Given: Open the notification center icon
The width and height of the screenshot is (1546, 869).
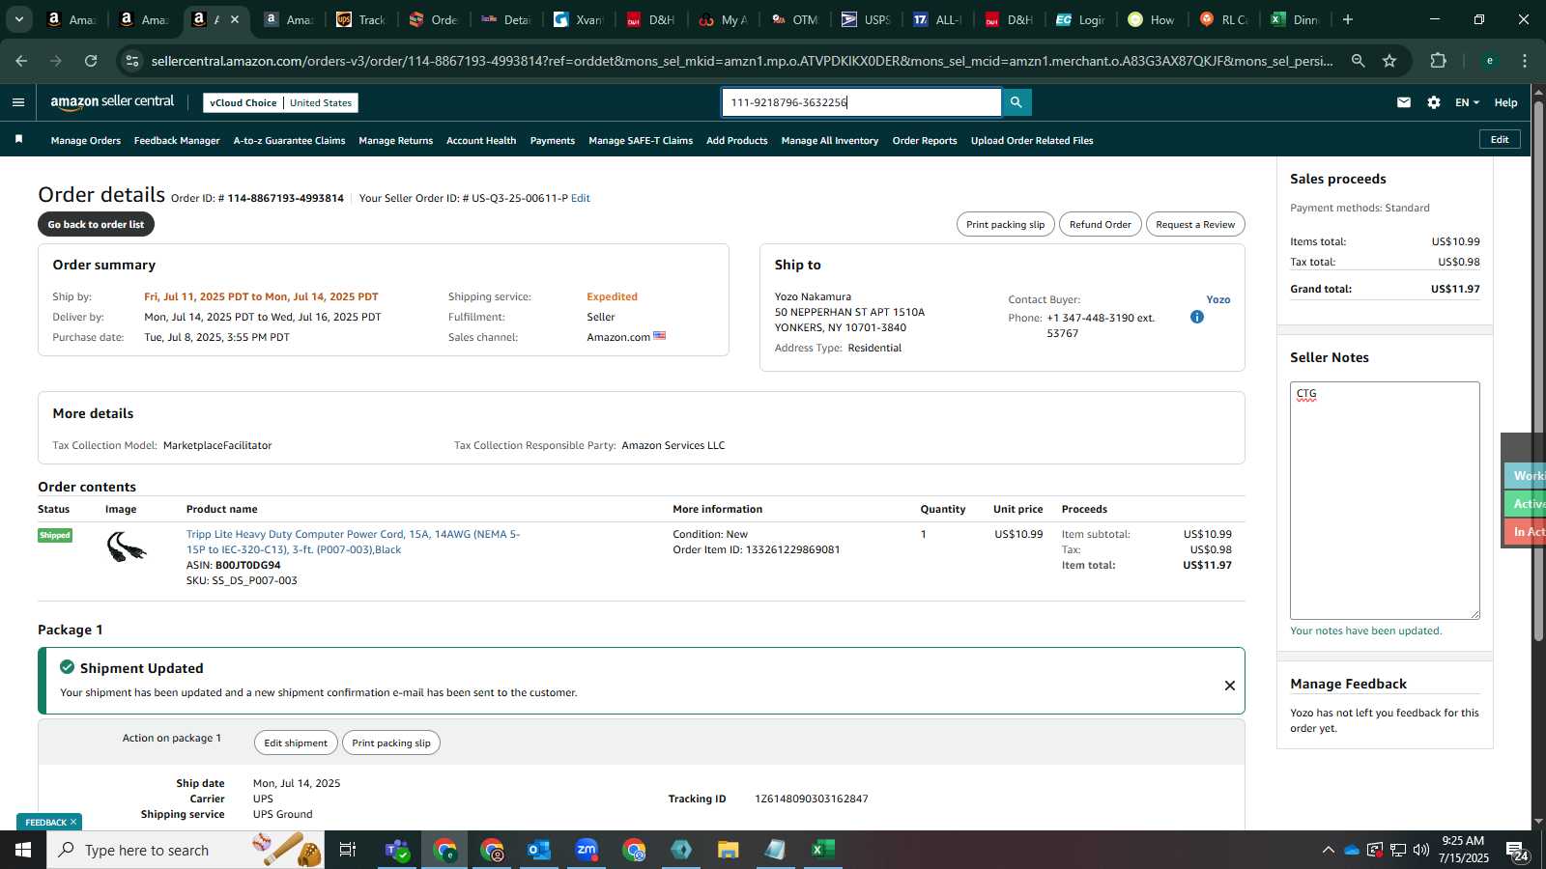Looking at the screenshot, I should click(1516, 851).
